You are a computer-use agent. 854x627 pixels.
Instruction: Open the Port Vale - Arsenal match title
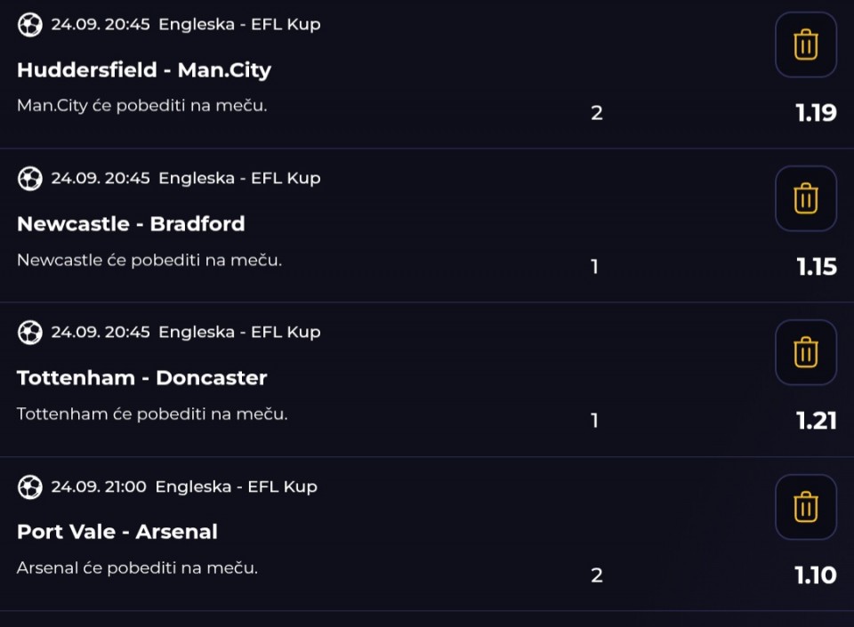pyautogui.click(x=117, y=532)
